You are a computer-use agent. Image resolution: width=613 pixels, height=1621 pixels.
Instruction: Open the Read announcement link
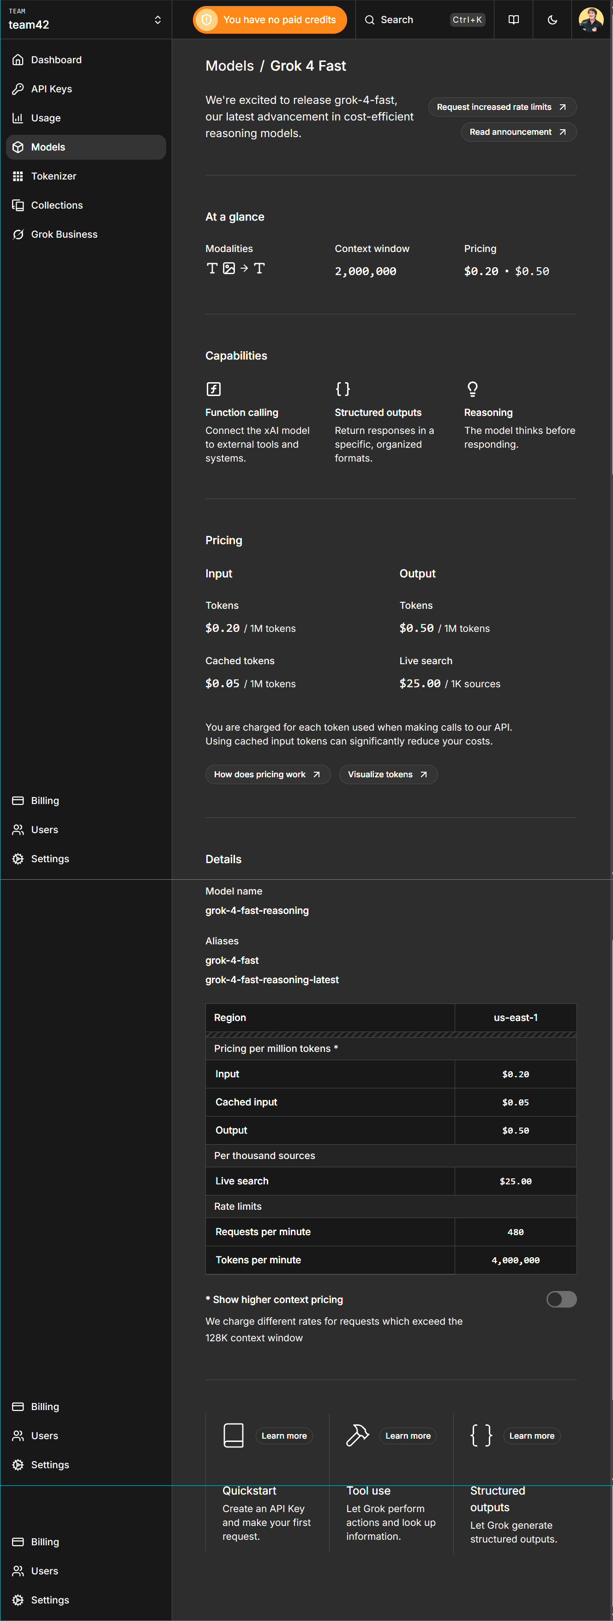pyautogui.click(x=518, y=132)
